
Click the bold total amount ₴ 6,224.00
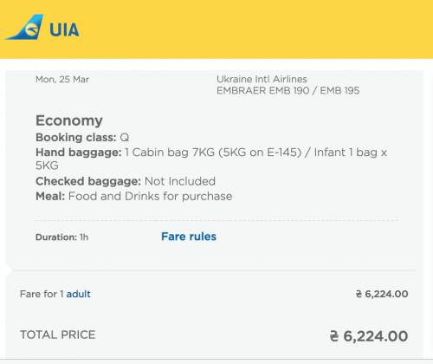369,336
